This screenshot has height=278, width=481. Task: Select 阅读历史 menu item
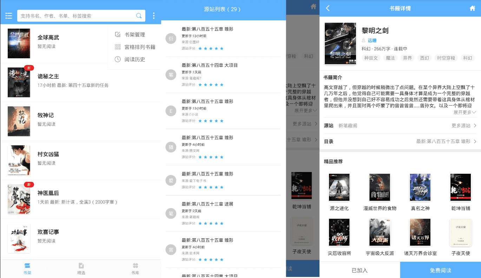(x=135, y=59)
